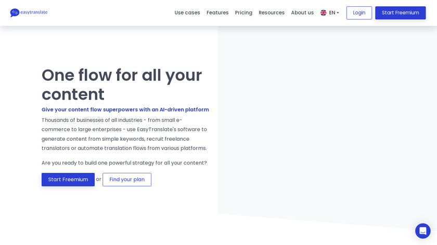Click the "One flow for all your content" heading
This screenshot has width=437, height=245.
(122, 85)
